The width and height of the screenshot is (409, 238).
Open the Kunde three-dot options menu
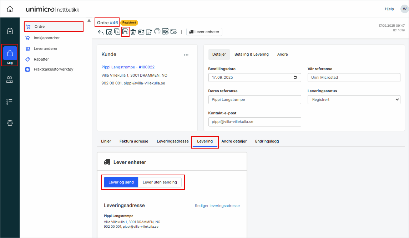(x=186, y=55)
